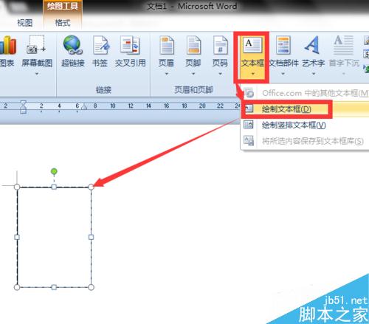
Task: Click icon beside 绘制竖排文本框 menu entry
Action: coord(248,125)
